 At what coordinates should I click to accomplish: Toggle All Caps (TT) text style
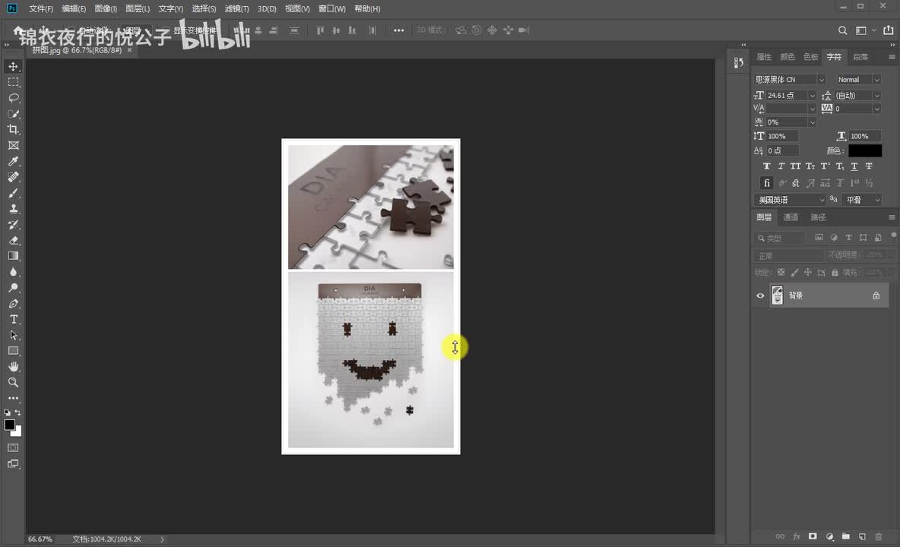click(796, 166)
